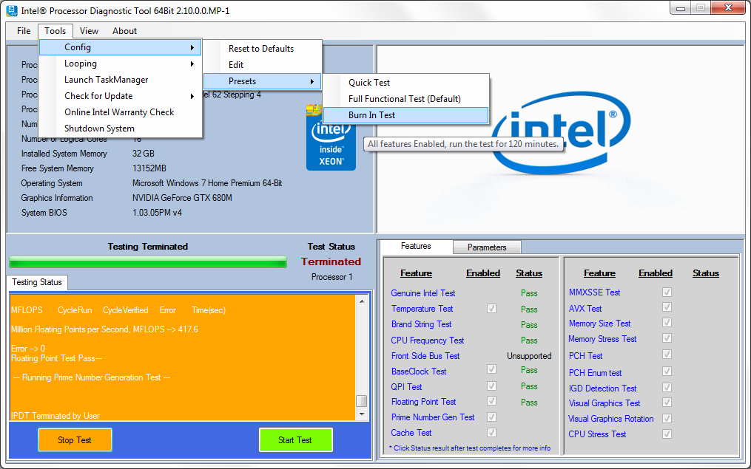Choose Reset to Defaults
751x469 pixels.
pos(263,49)
